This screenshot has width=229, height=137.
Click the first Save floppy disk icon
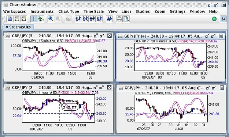[x=17, y=19]
